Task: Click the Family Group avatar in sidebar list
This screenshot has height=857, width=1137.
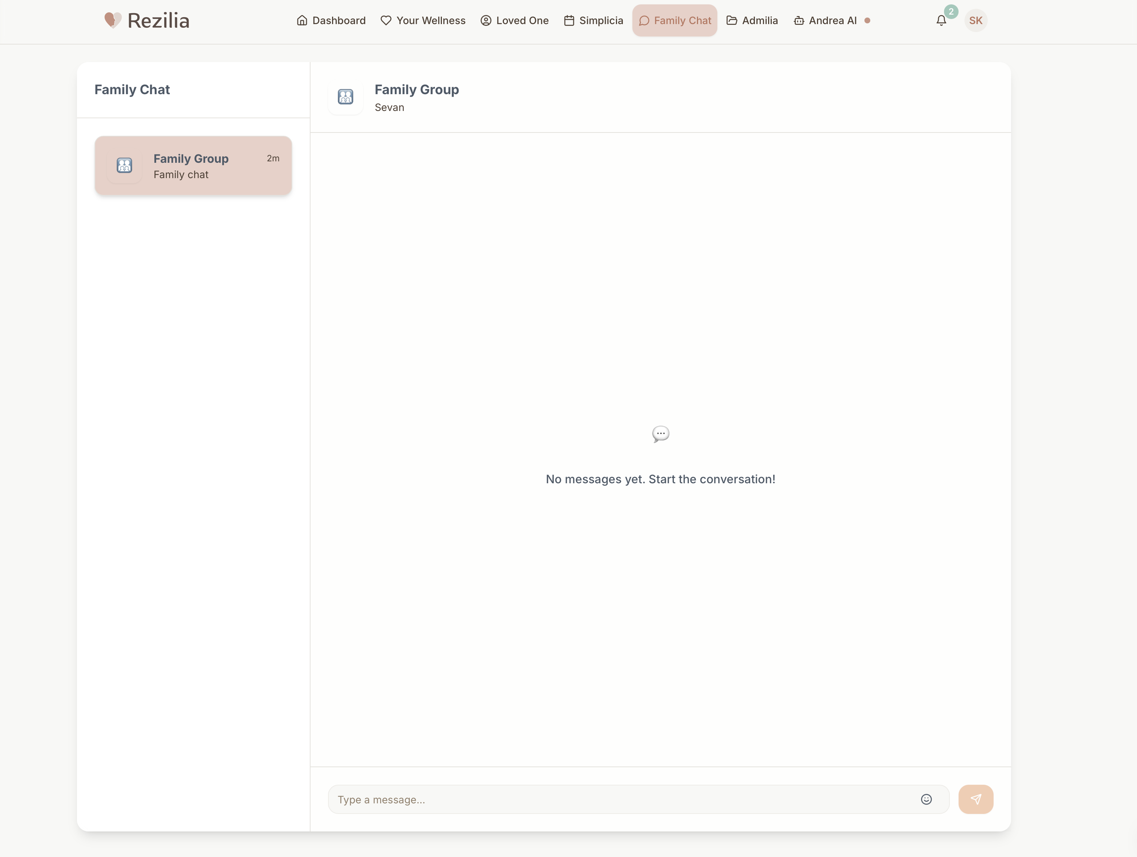Action: pos(124,166)
